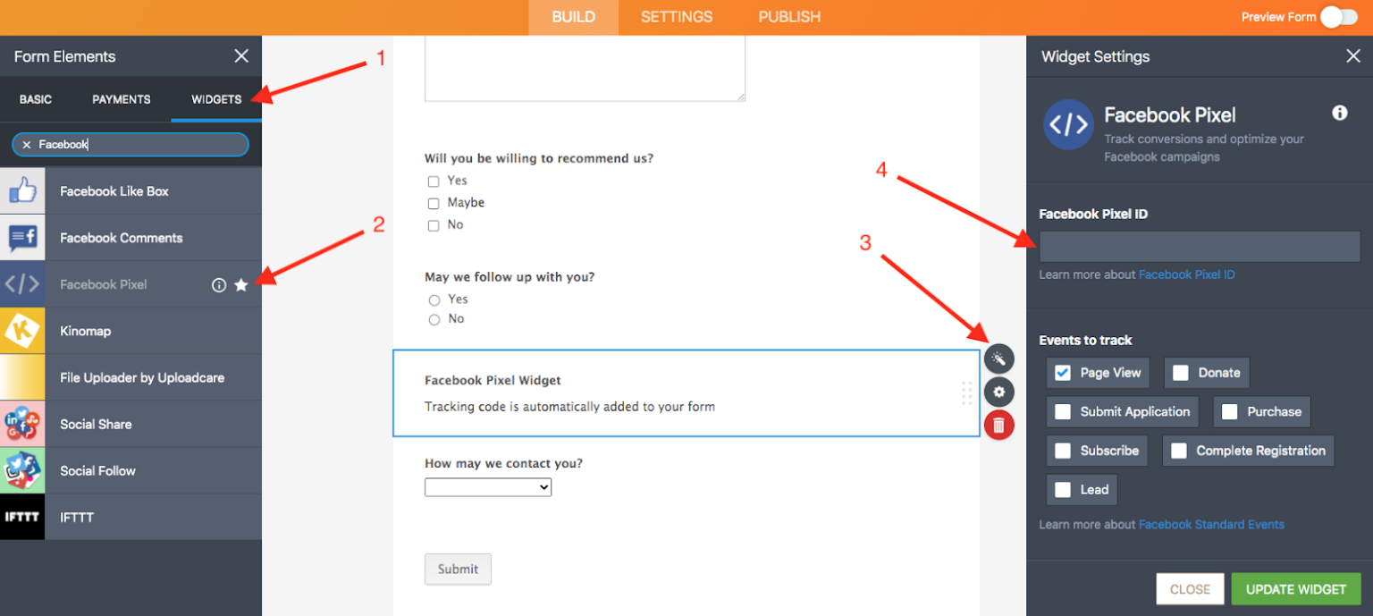Open the PUBLISH tab
Image resolution: width=1373 pixels, height=616 pixels.
pos(788,16)
